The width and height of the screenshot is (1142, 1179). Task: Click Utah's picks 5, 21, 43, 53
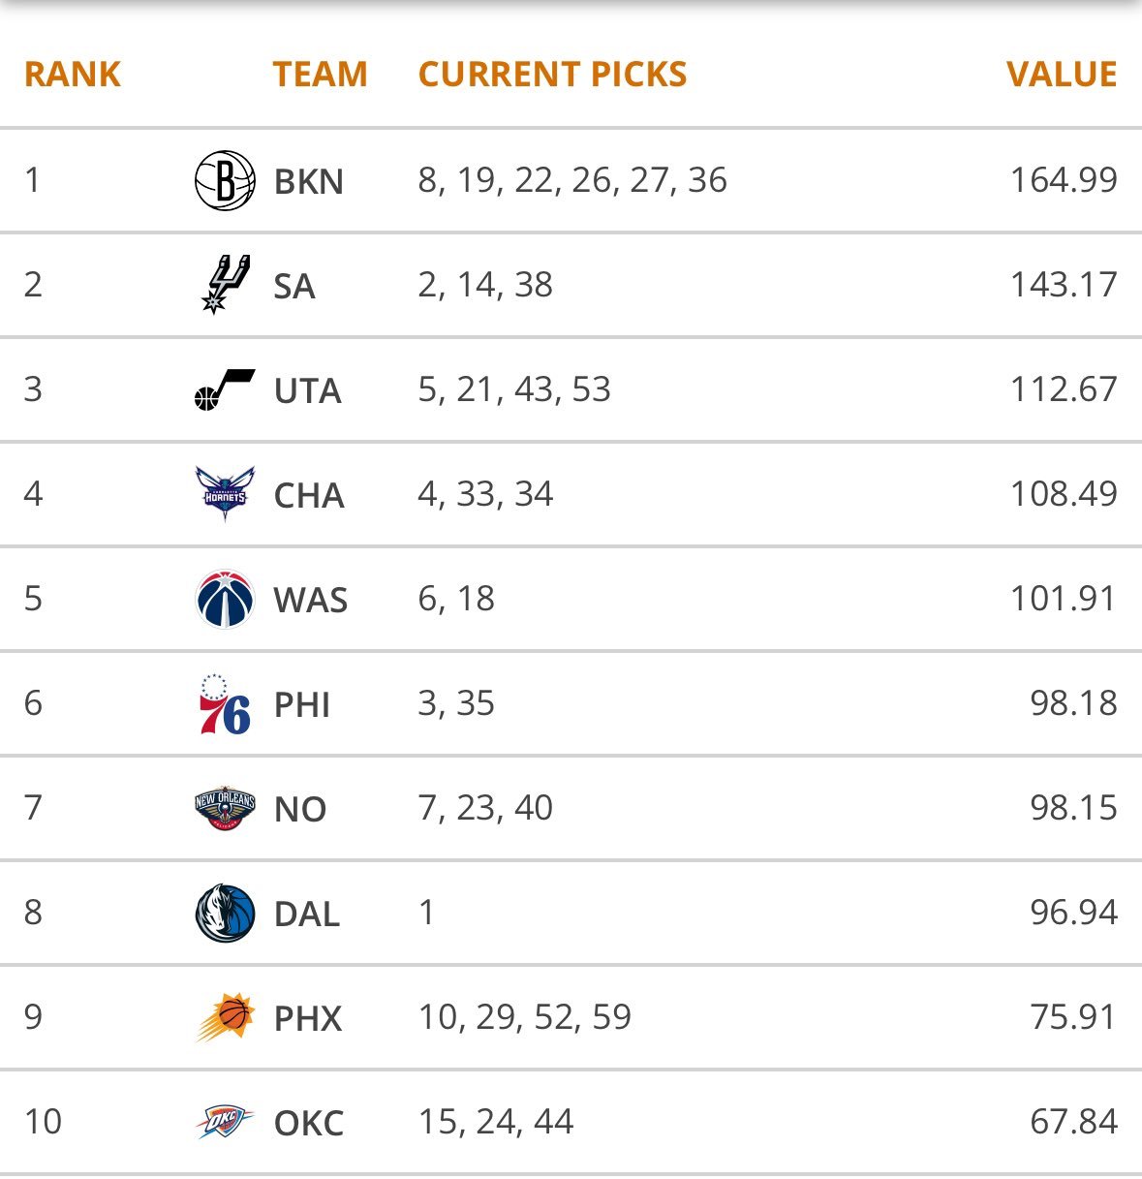514,389
